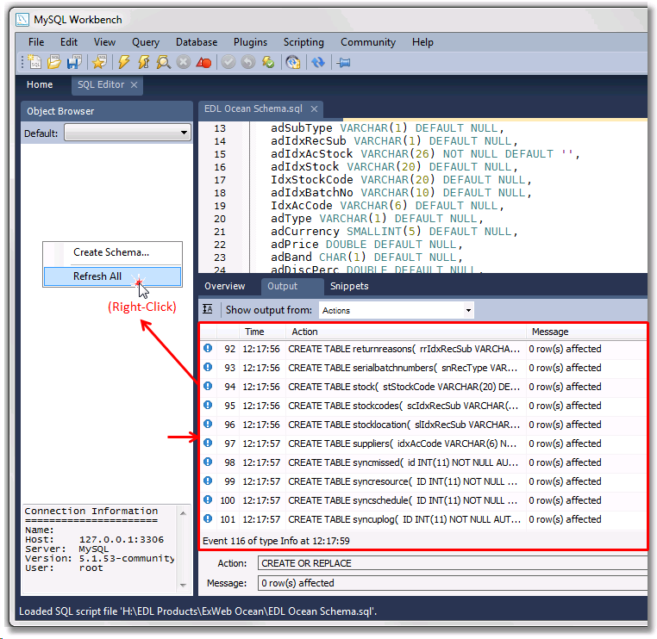Select the CREATE TABLE stocklocation row
Viewport: 657px width, 639px height.
[x=423, y=425]
